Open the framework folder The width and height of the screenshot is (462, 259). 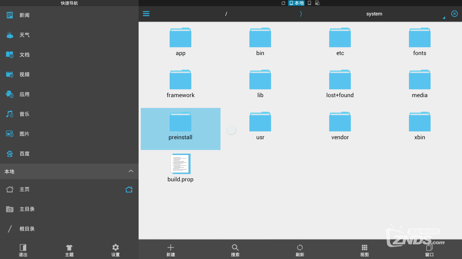[180, 84]
